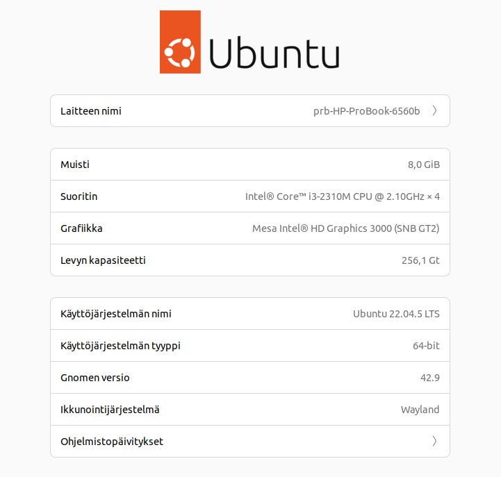Select the Suoritin label
The image size is (501, 477).
79,196
